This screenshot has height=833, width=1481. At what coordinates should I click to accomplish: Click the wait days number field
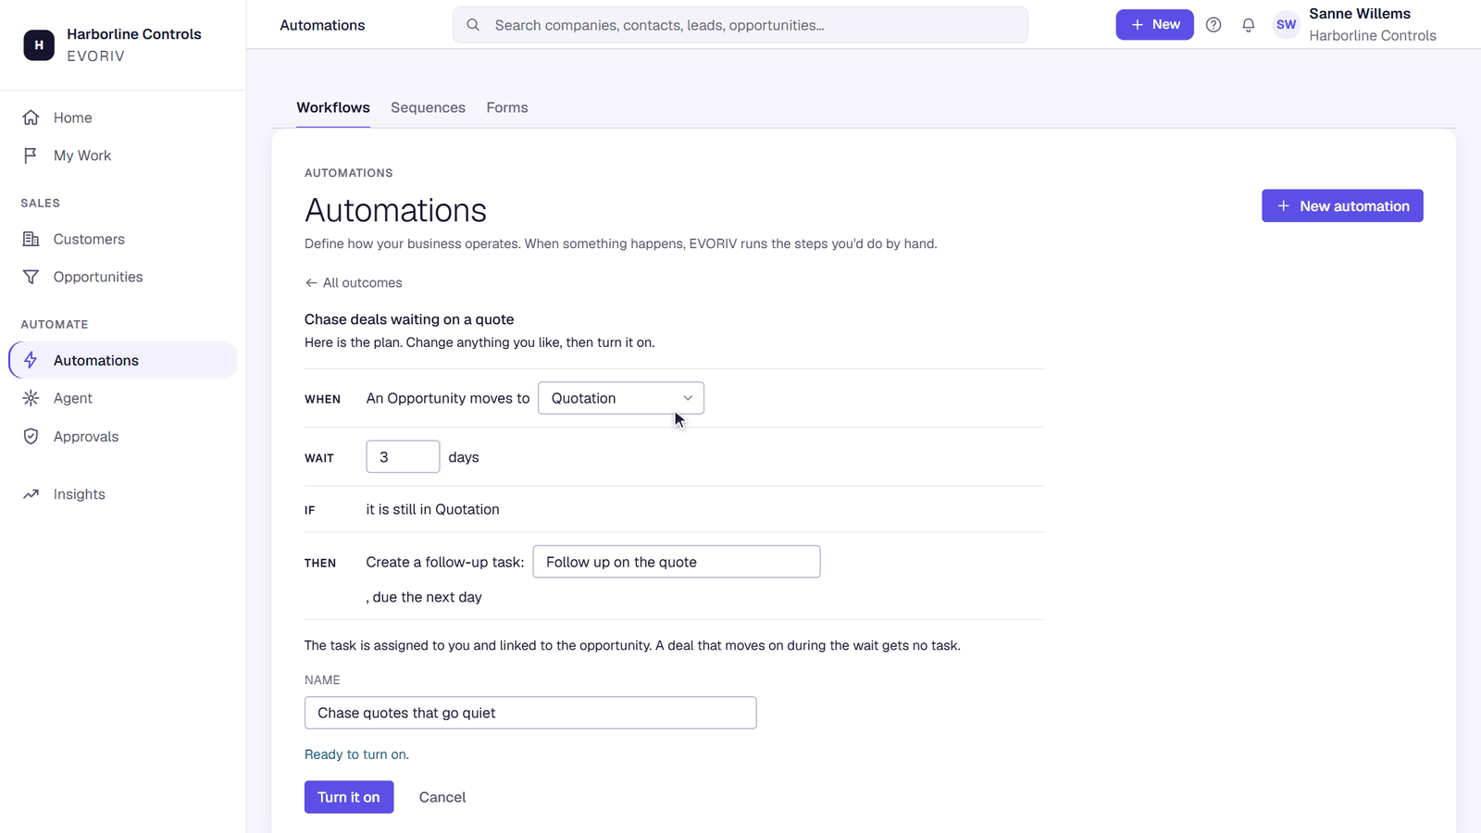click(x=403, y=457)
